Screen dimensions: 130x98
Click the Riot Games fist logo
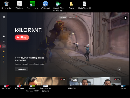pos(4,17)
